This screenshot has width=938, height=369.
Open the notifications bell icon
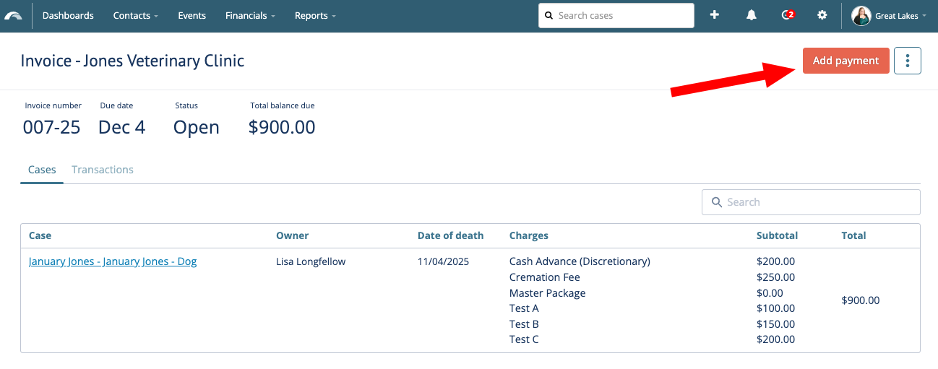(x=752, y=15)
